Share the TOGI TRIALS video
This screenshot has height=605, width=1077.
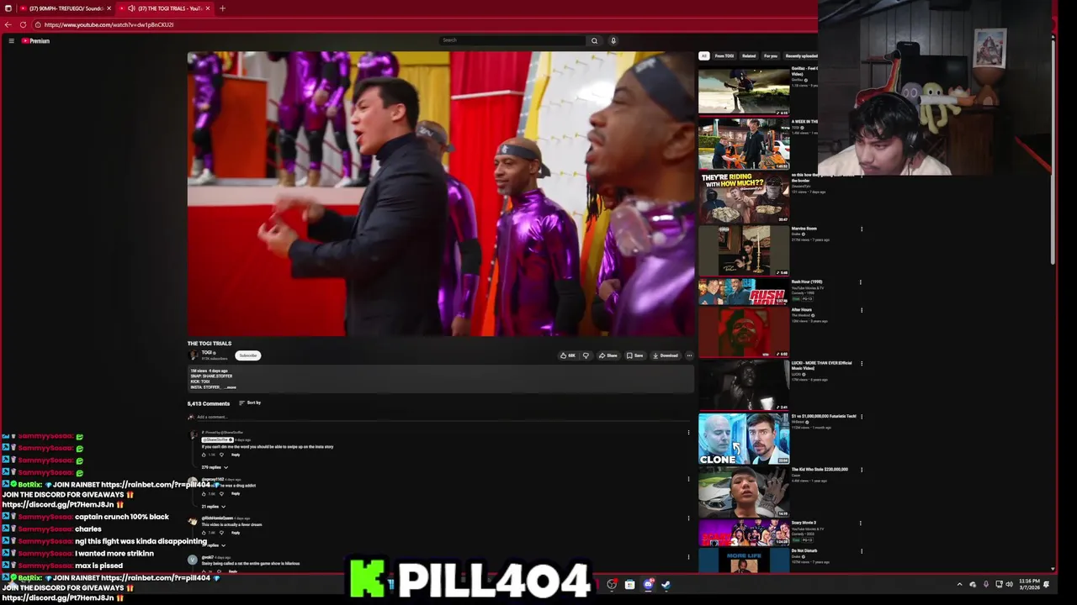coord(607,355)
